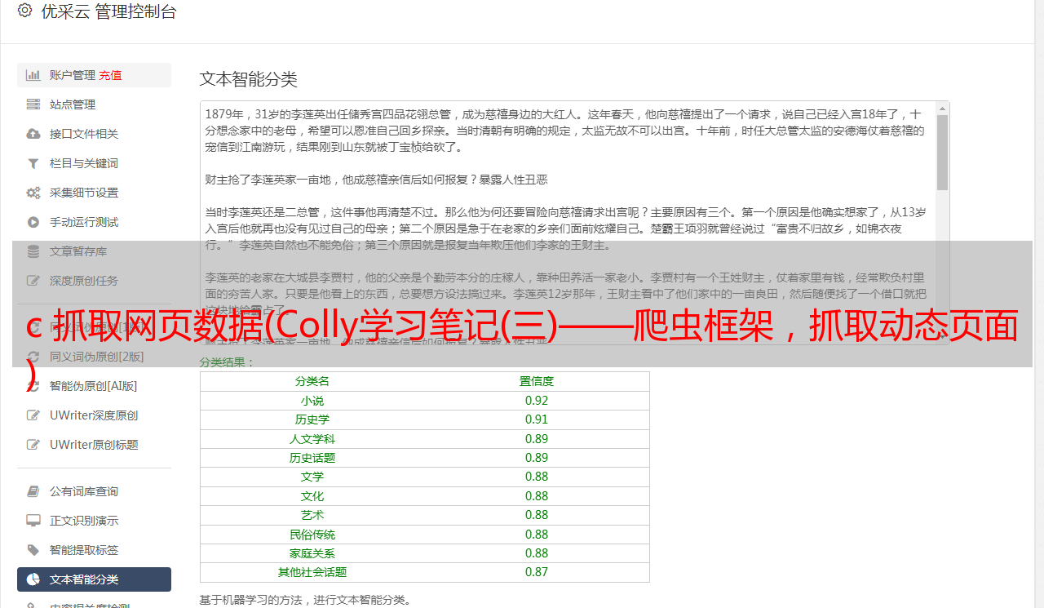Viewport: 1044px width, 608px height.
Task: Open 智能伪原创[AI版] in the sidebar
Action: click(93, 386)
